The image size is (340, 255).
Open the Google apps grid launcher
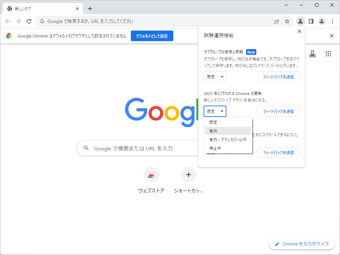coord(328,54)
